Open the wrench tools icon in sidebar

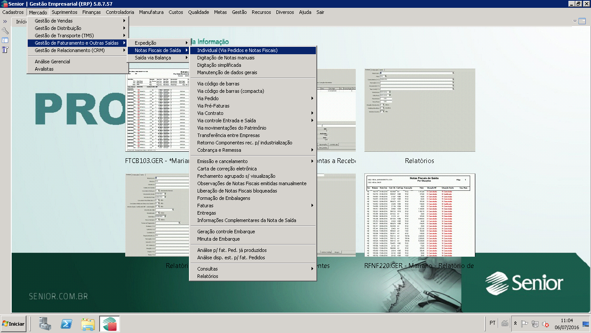click(5, 31)
